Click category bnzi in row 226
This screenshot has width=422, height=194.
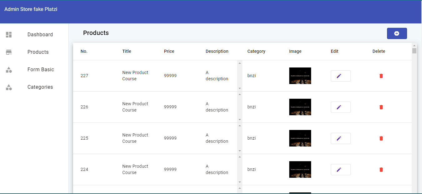coord(251,107)
